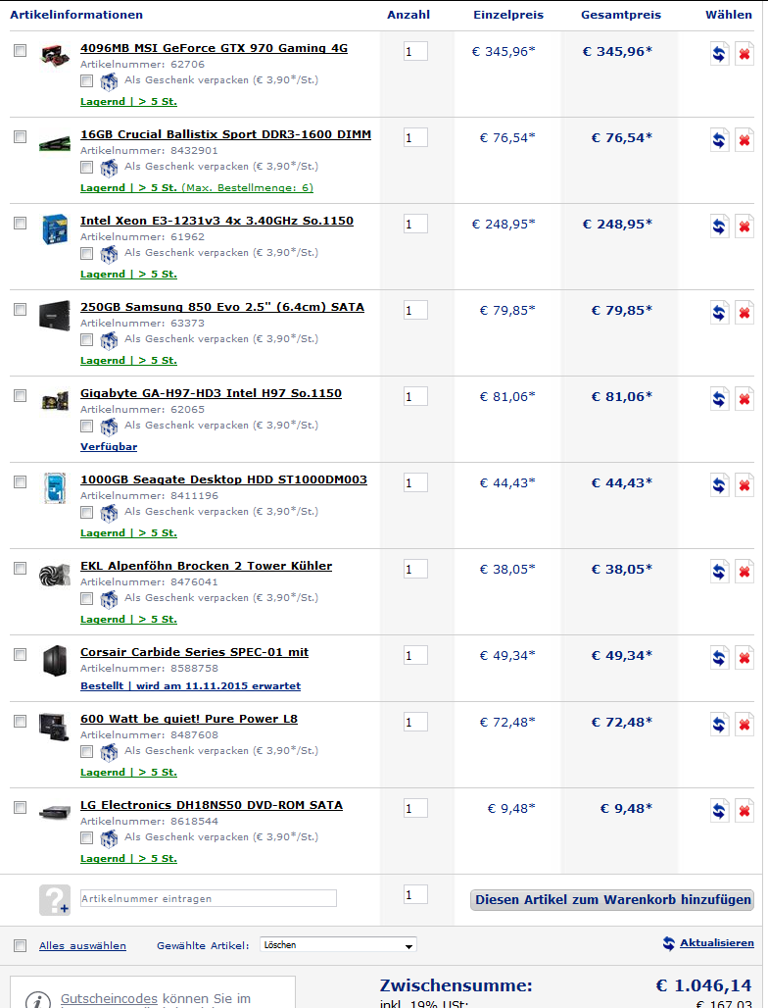
Task: Click the refresh icon for Intel Xeon E3-1231v3 row
Action: click(x=719, y=227)
